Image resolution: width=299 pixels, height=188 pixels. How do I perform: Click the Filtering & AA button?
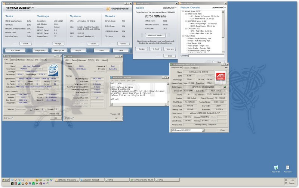pyautogui.click(x=59, y=50)
